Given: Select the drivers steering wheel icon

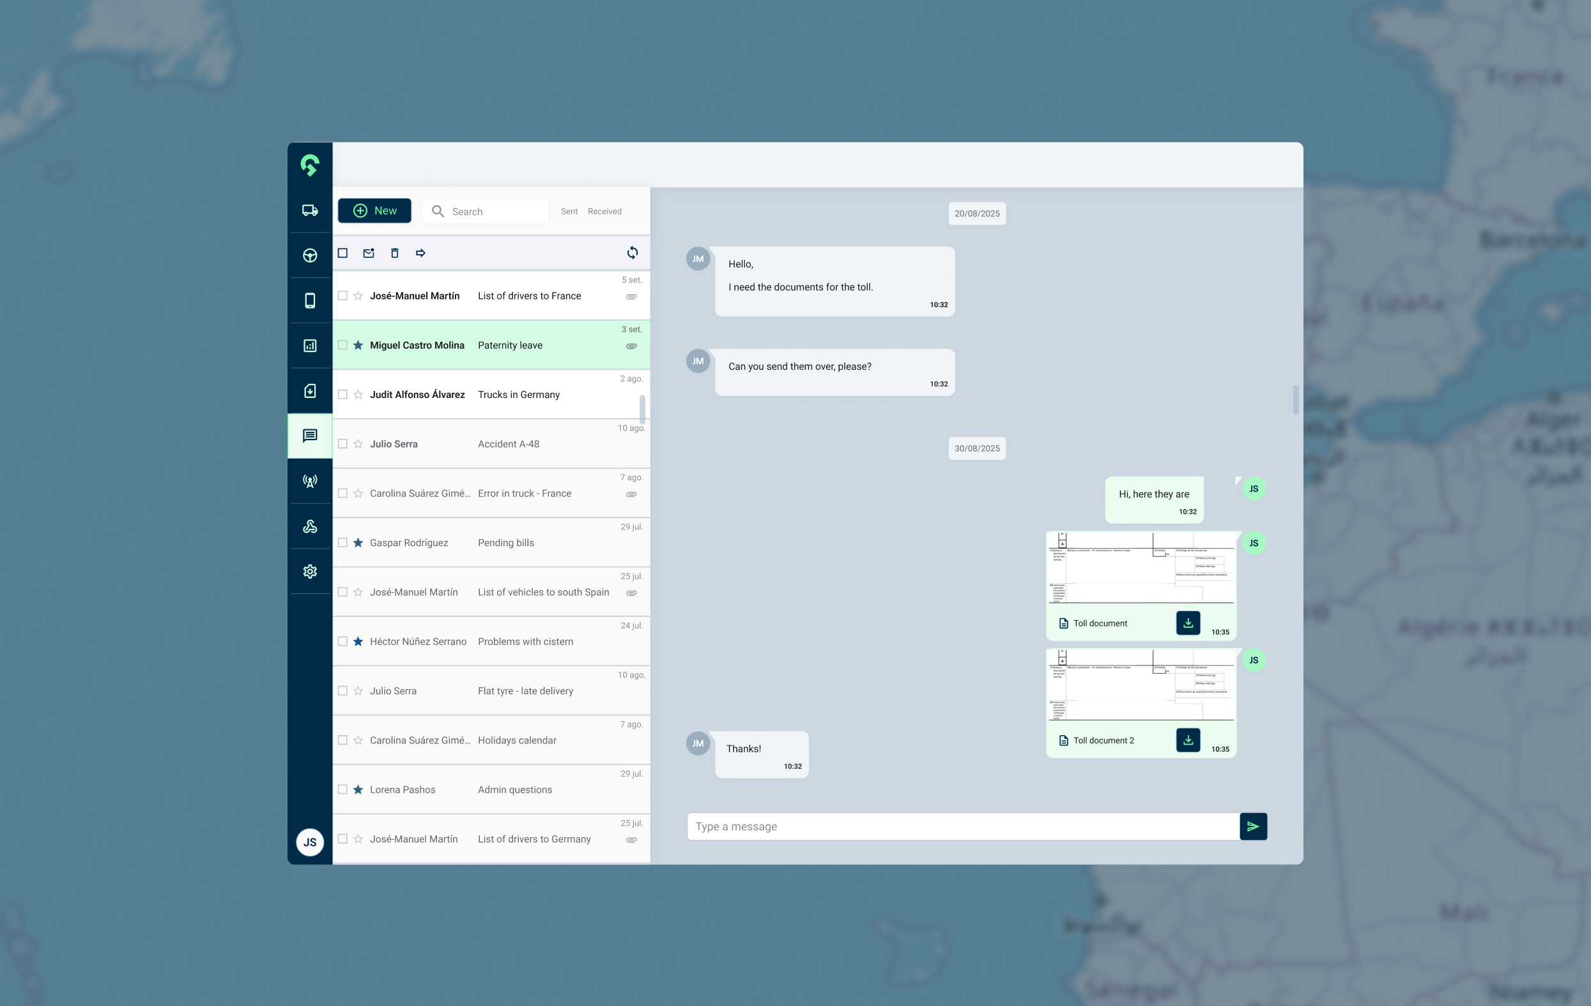Looking at the screenshot, I should 309,255.
